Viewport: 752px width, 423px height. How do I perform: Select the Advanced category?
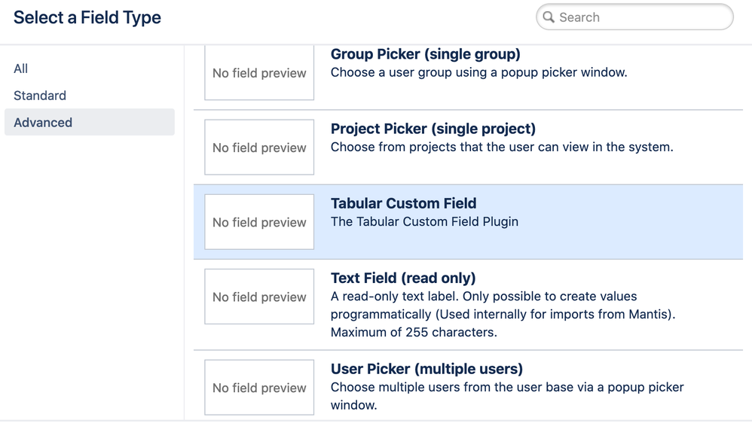[x=43, y=123]
